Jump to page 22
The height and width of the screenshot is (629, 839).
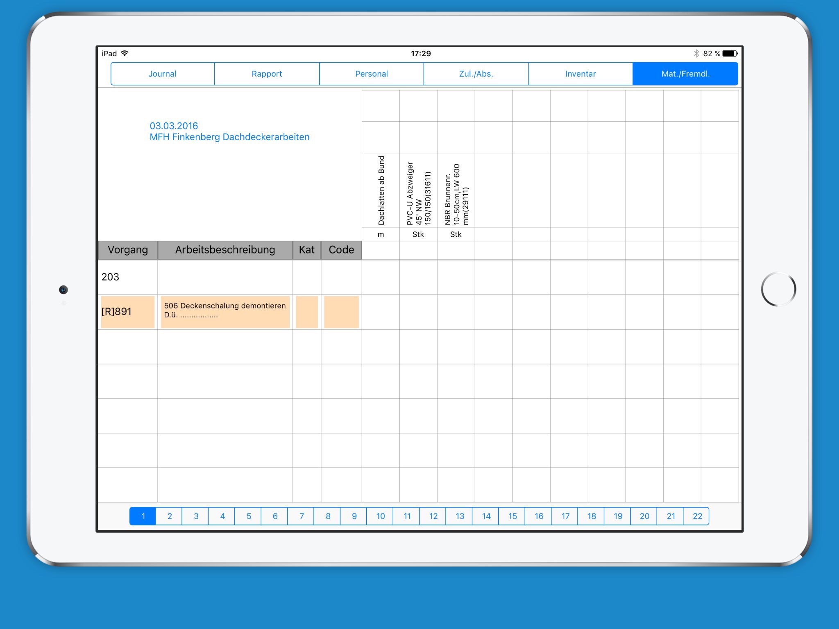tap(697, 516)
